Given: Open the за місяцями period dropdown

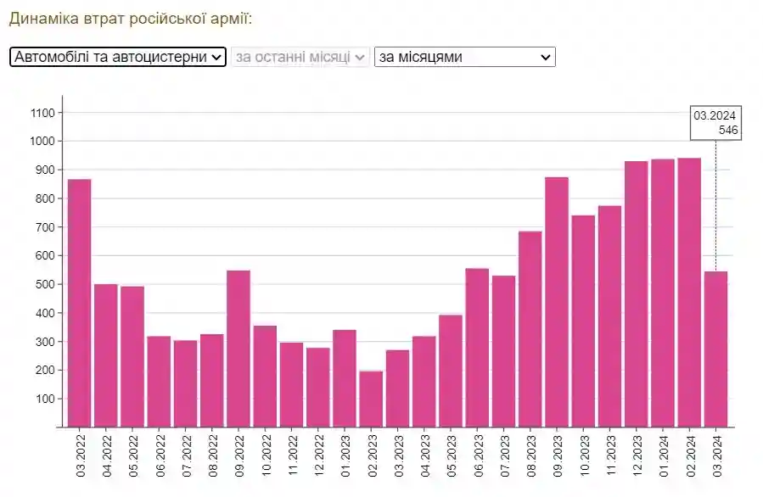Looking at the screenshot, I should (x=464, y=57).
